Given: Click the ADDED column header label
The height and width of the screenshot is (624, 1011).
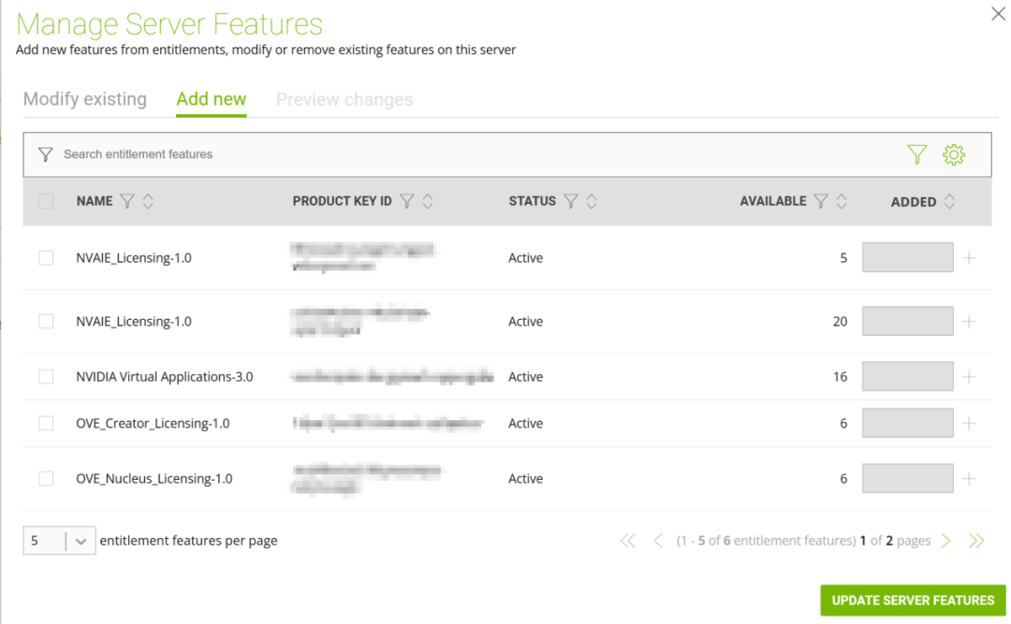Looking at the screenshot, I should 914,202.
